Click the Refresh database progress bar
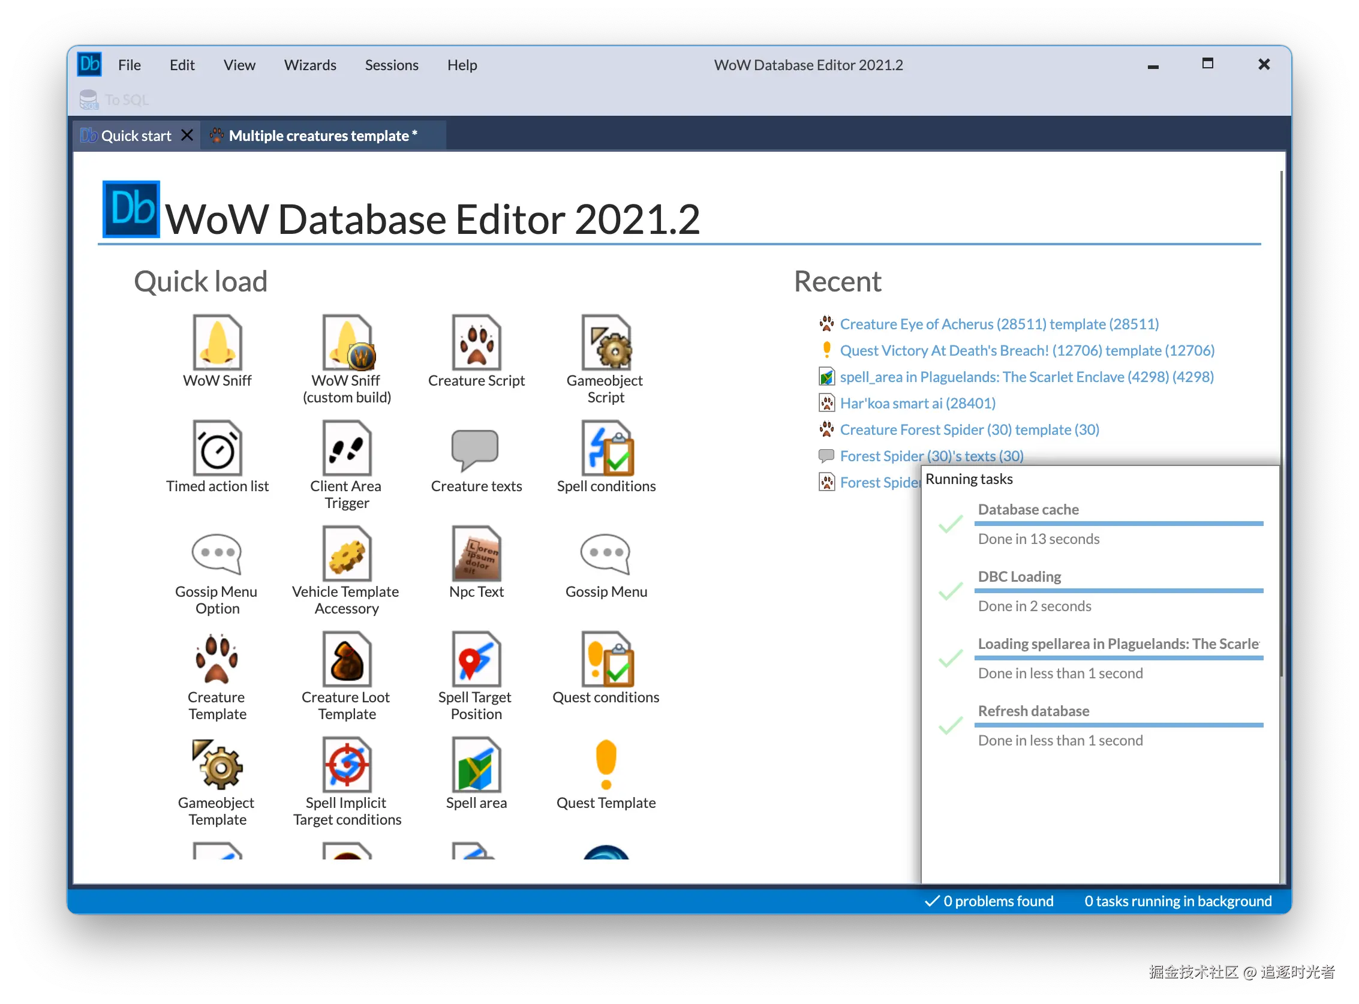 pos(1119,725)
